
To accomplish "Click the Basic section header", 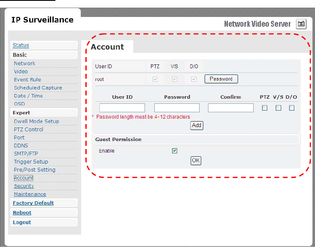I will point(44,55).
